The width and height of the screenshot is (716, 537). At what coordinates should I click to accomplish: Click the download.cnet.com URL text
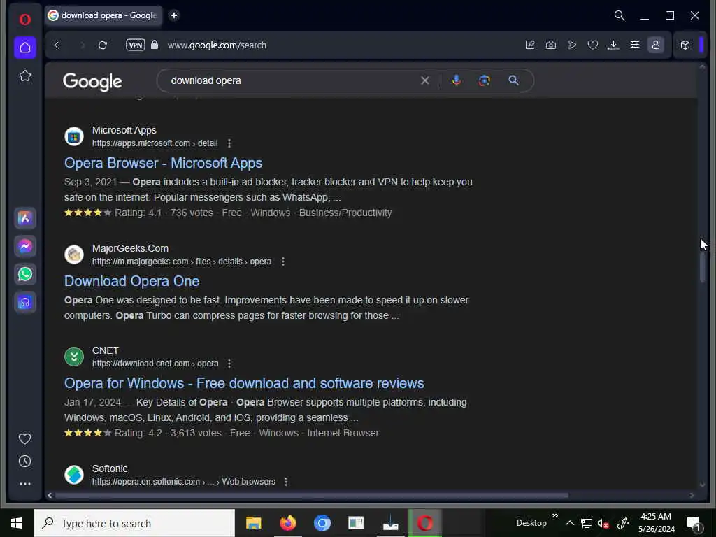pyautogui.click(x=155, y=364)
